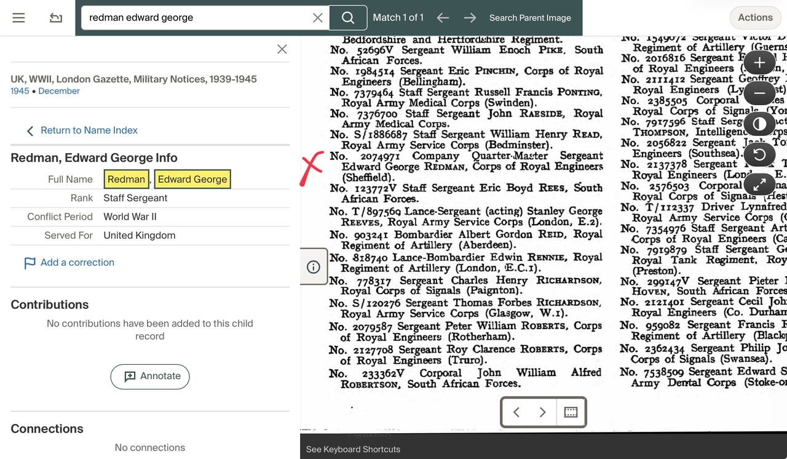Click the back-to-record return arrow icon

pos(56,18)
